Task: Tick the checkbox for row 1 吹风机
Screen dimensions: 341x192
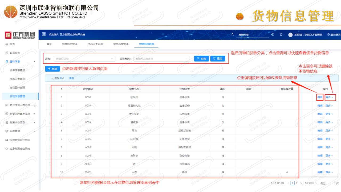Action: click(x=51, y=97)
